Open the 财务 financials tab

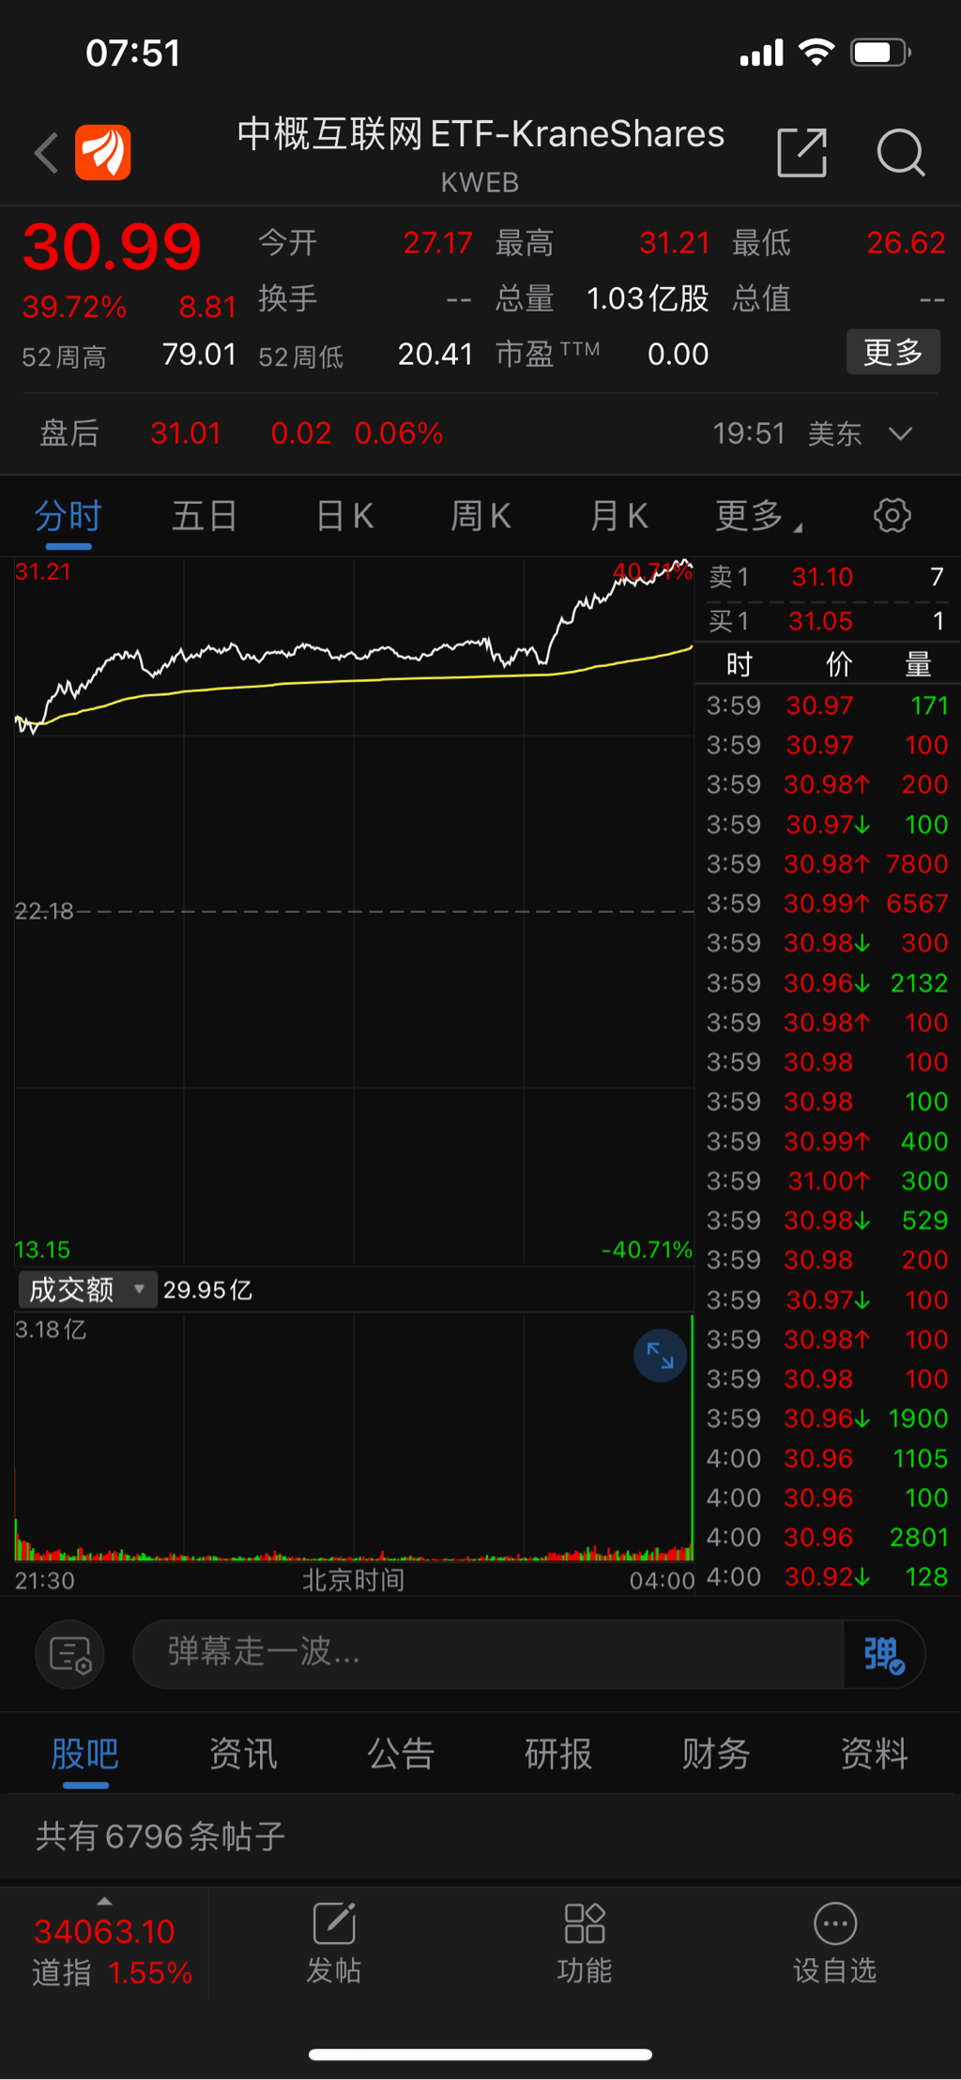pyautogui.click(x=716, y=1754)
